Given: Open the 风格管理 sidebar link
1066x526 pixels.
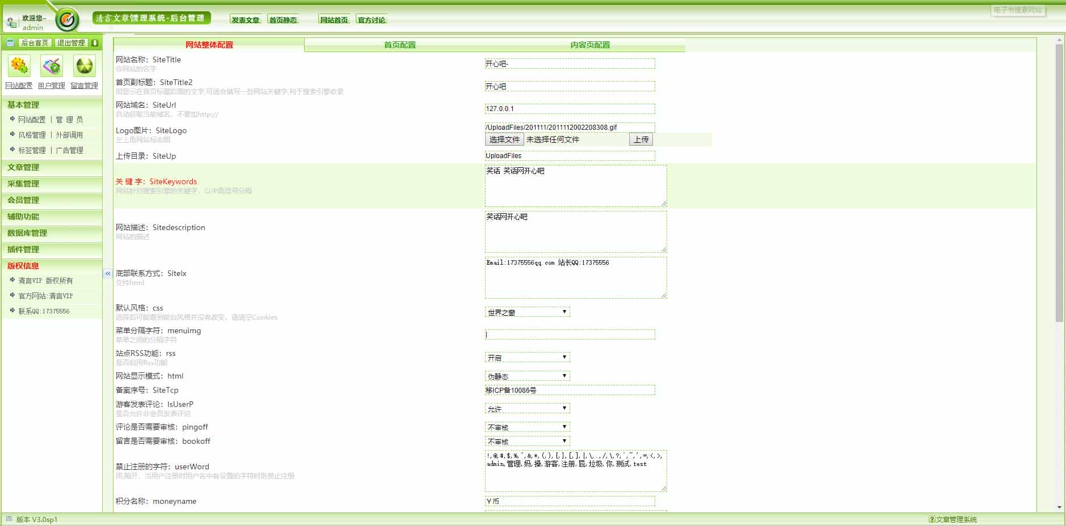Looking at the screenshot, I should pyautogui.click(x=32, y=135).
